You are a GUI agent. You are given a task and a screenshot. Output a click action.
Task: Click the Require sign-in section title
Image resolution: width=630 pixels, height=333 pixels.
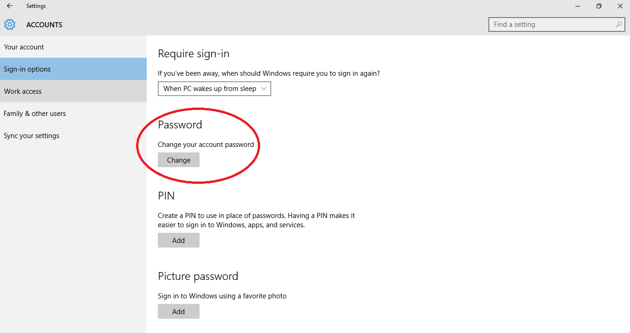point(193,54)
